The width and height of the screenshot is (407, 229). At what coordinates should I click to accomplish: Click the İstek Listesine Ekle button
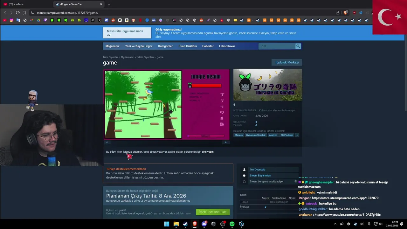pyautogui.click(x=213, y=212)
